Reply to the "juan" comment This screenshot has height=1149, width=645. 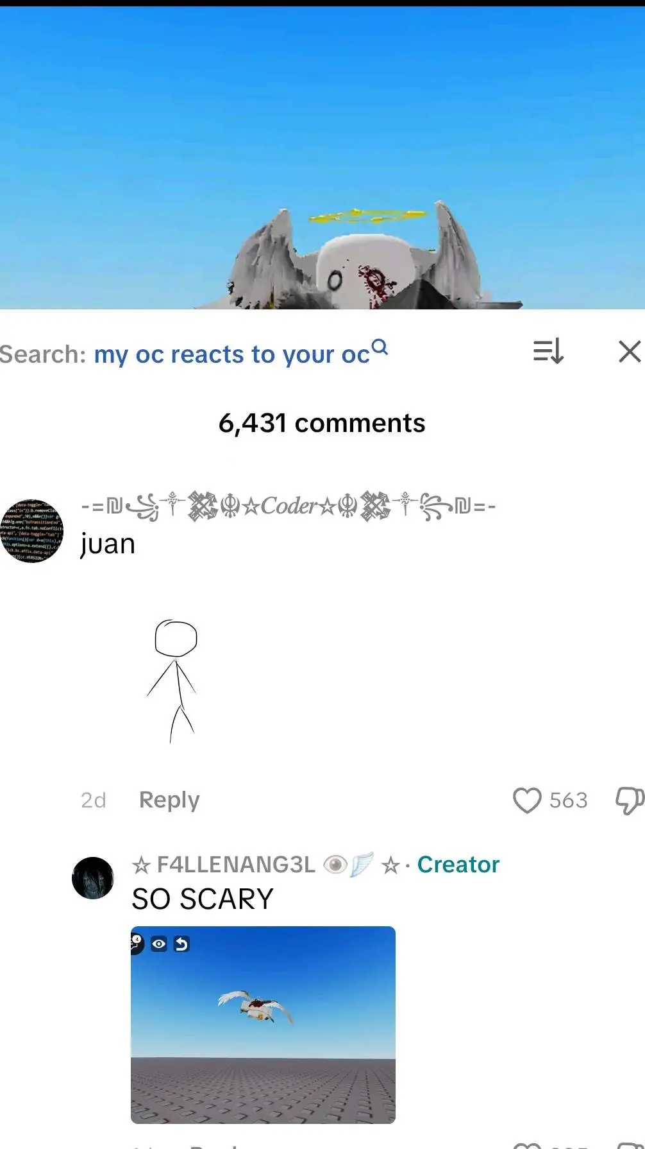click(x=169, y=800)
